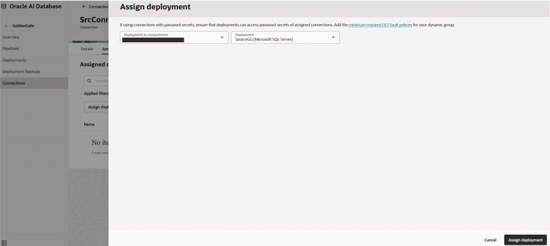550x246 pixels.
Task: Collapse the sidebar with the bottom-left panel icon
Action: tap(4, 242)
